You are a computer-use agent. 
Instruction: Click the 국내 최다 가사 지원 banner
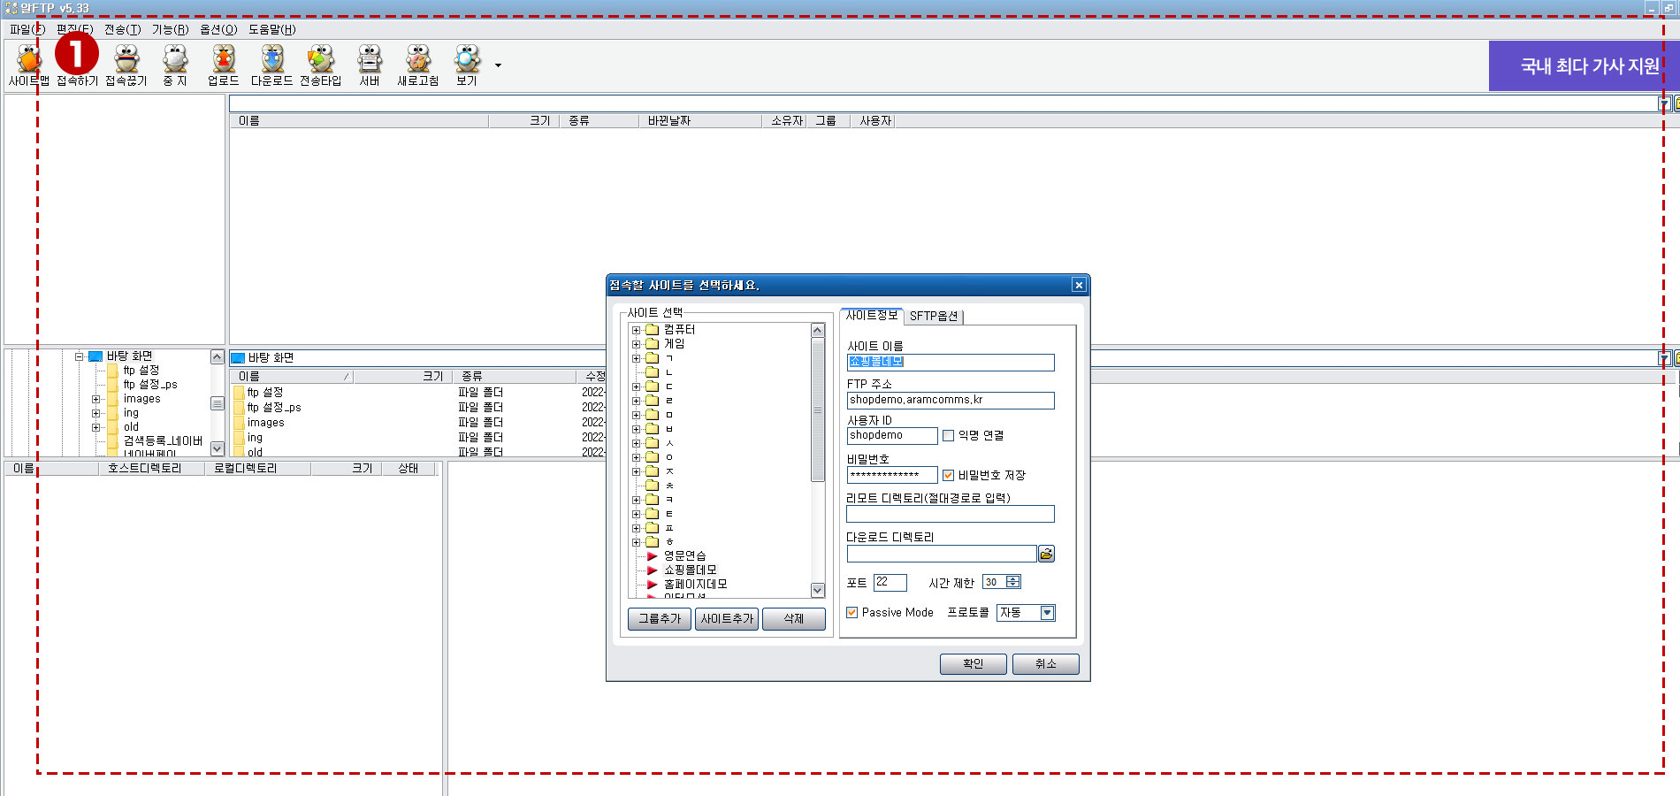point(1584,65)
